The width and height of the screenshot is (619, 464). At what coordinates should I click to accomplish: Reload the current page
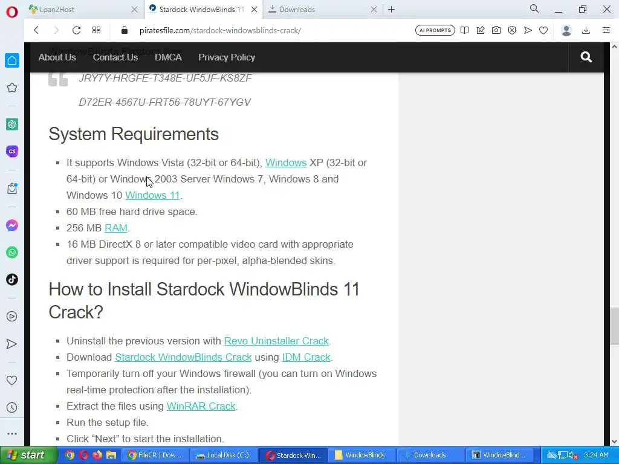pos(76,30)
